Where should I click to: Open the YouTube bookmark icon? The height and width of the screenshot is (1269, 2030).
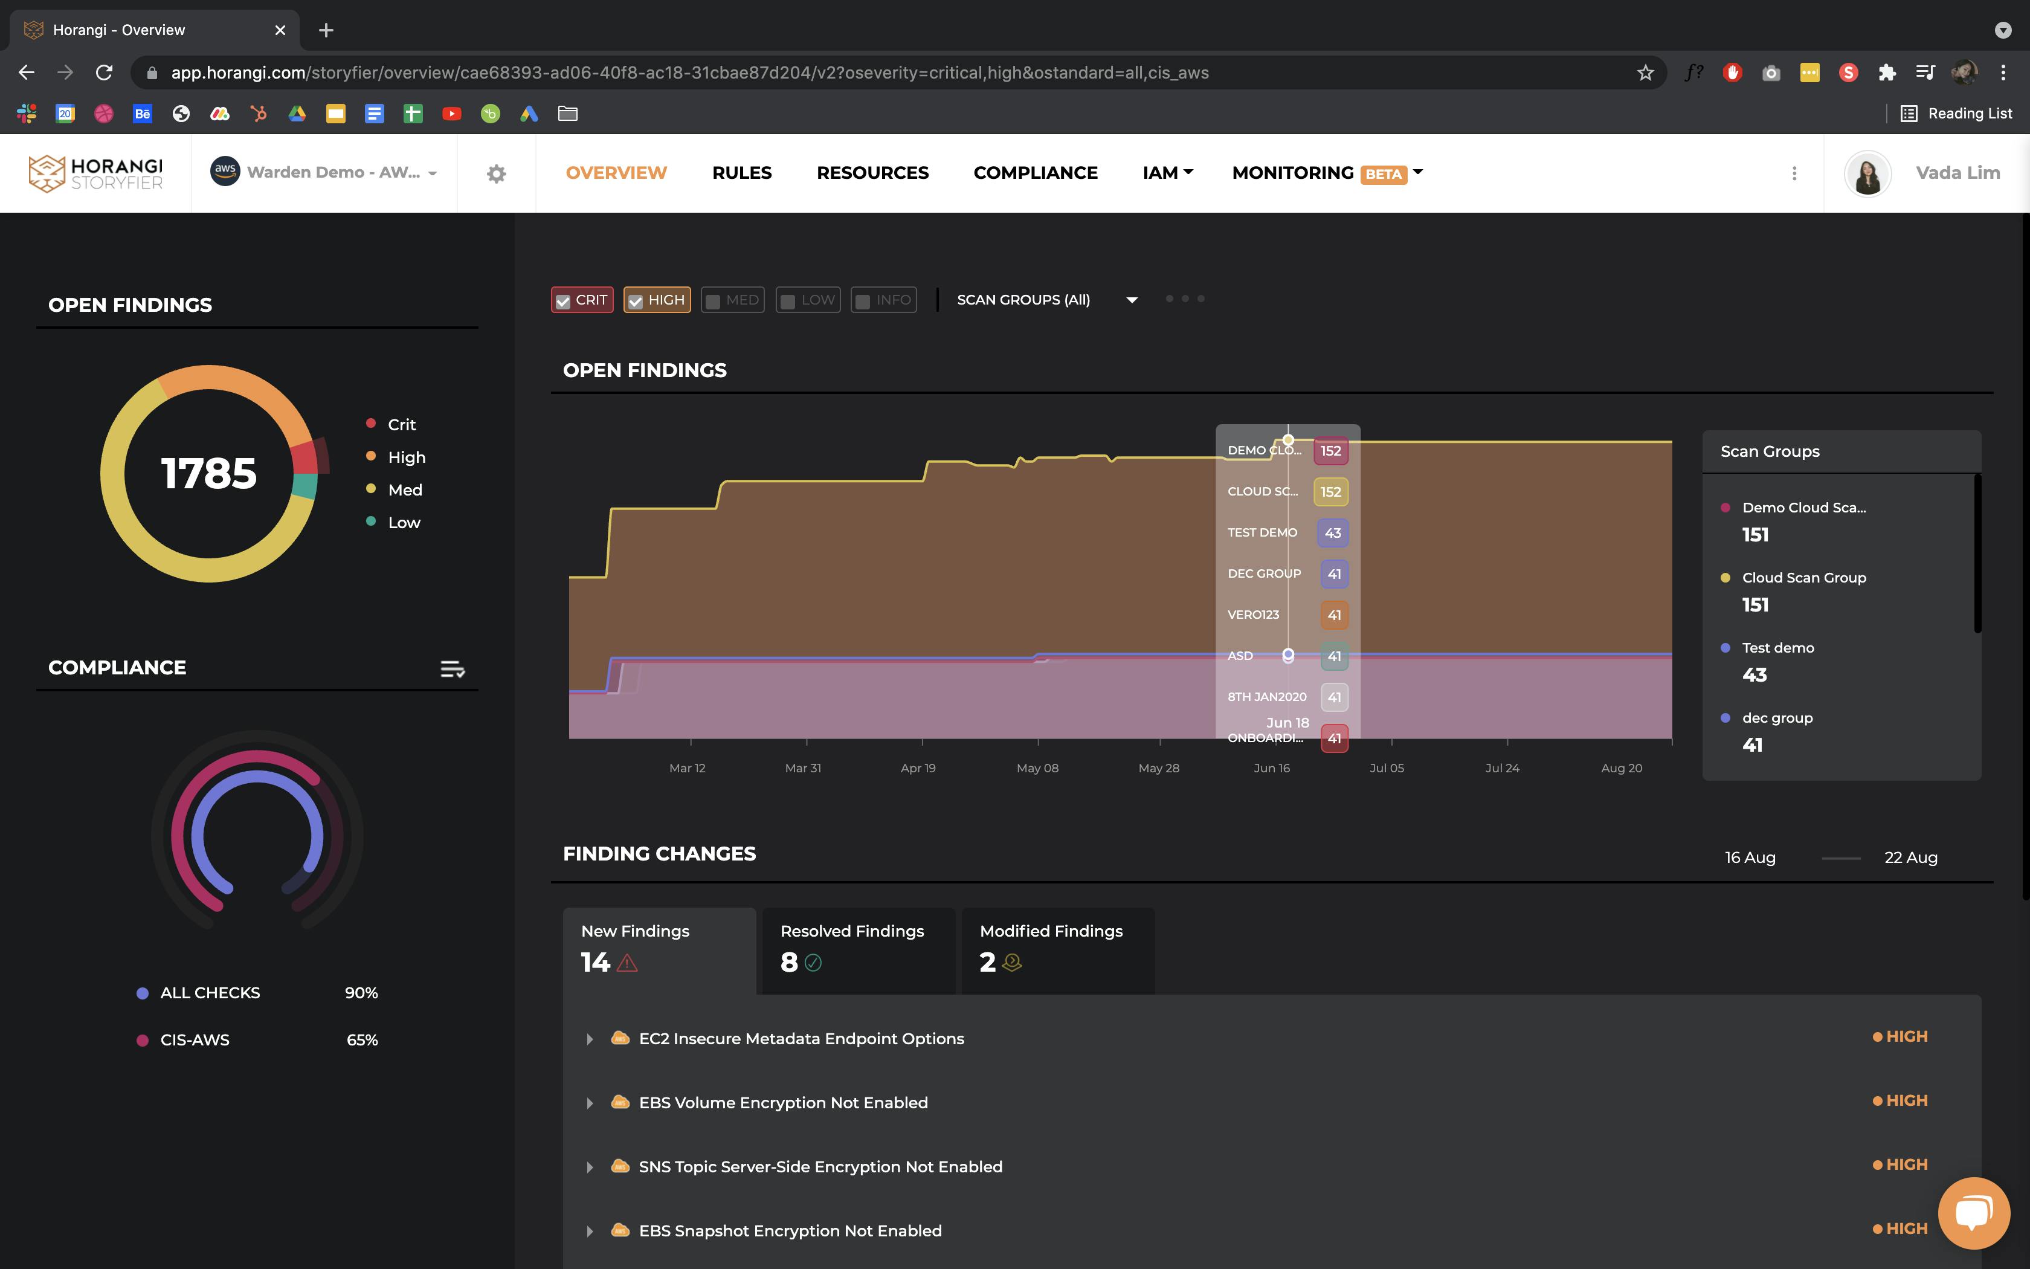click(x=451, y=114)
